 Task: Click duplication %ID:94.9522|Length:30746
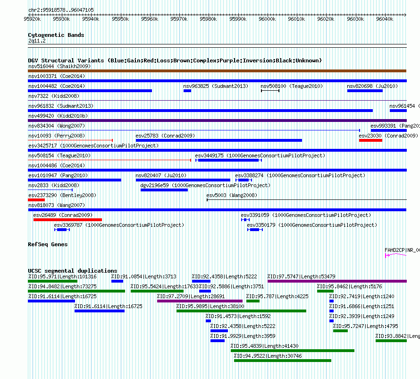pos(268,356)
